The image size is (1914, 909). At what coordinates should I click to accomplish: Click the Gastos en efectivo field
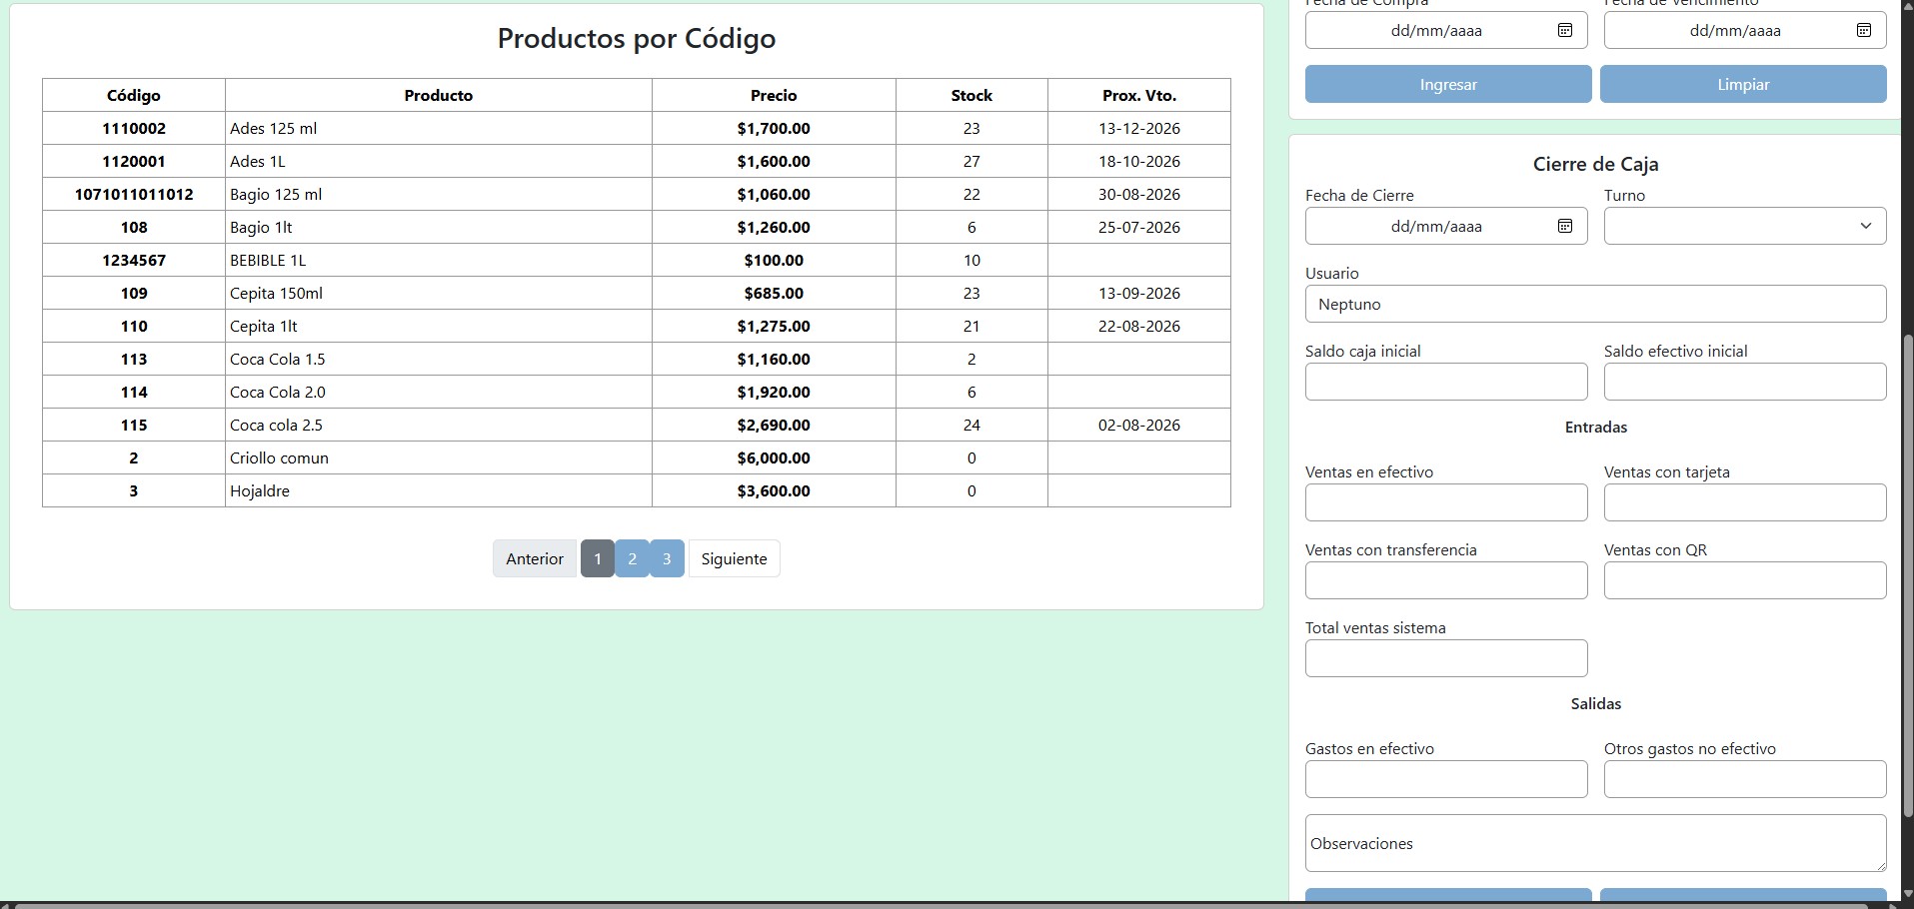click(1446, 779)
